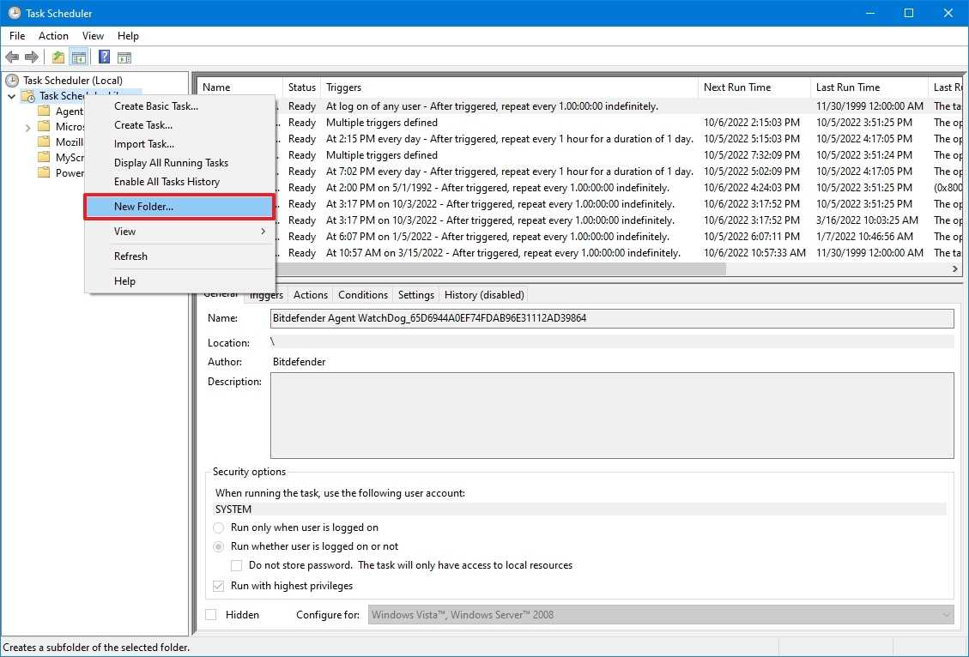The height and width of the screenshot is (657, 969).
Task: Click the Forward arrow toolbar icon
Action: pos(32,57)
